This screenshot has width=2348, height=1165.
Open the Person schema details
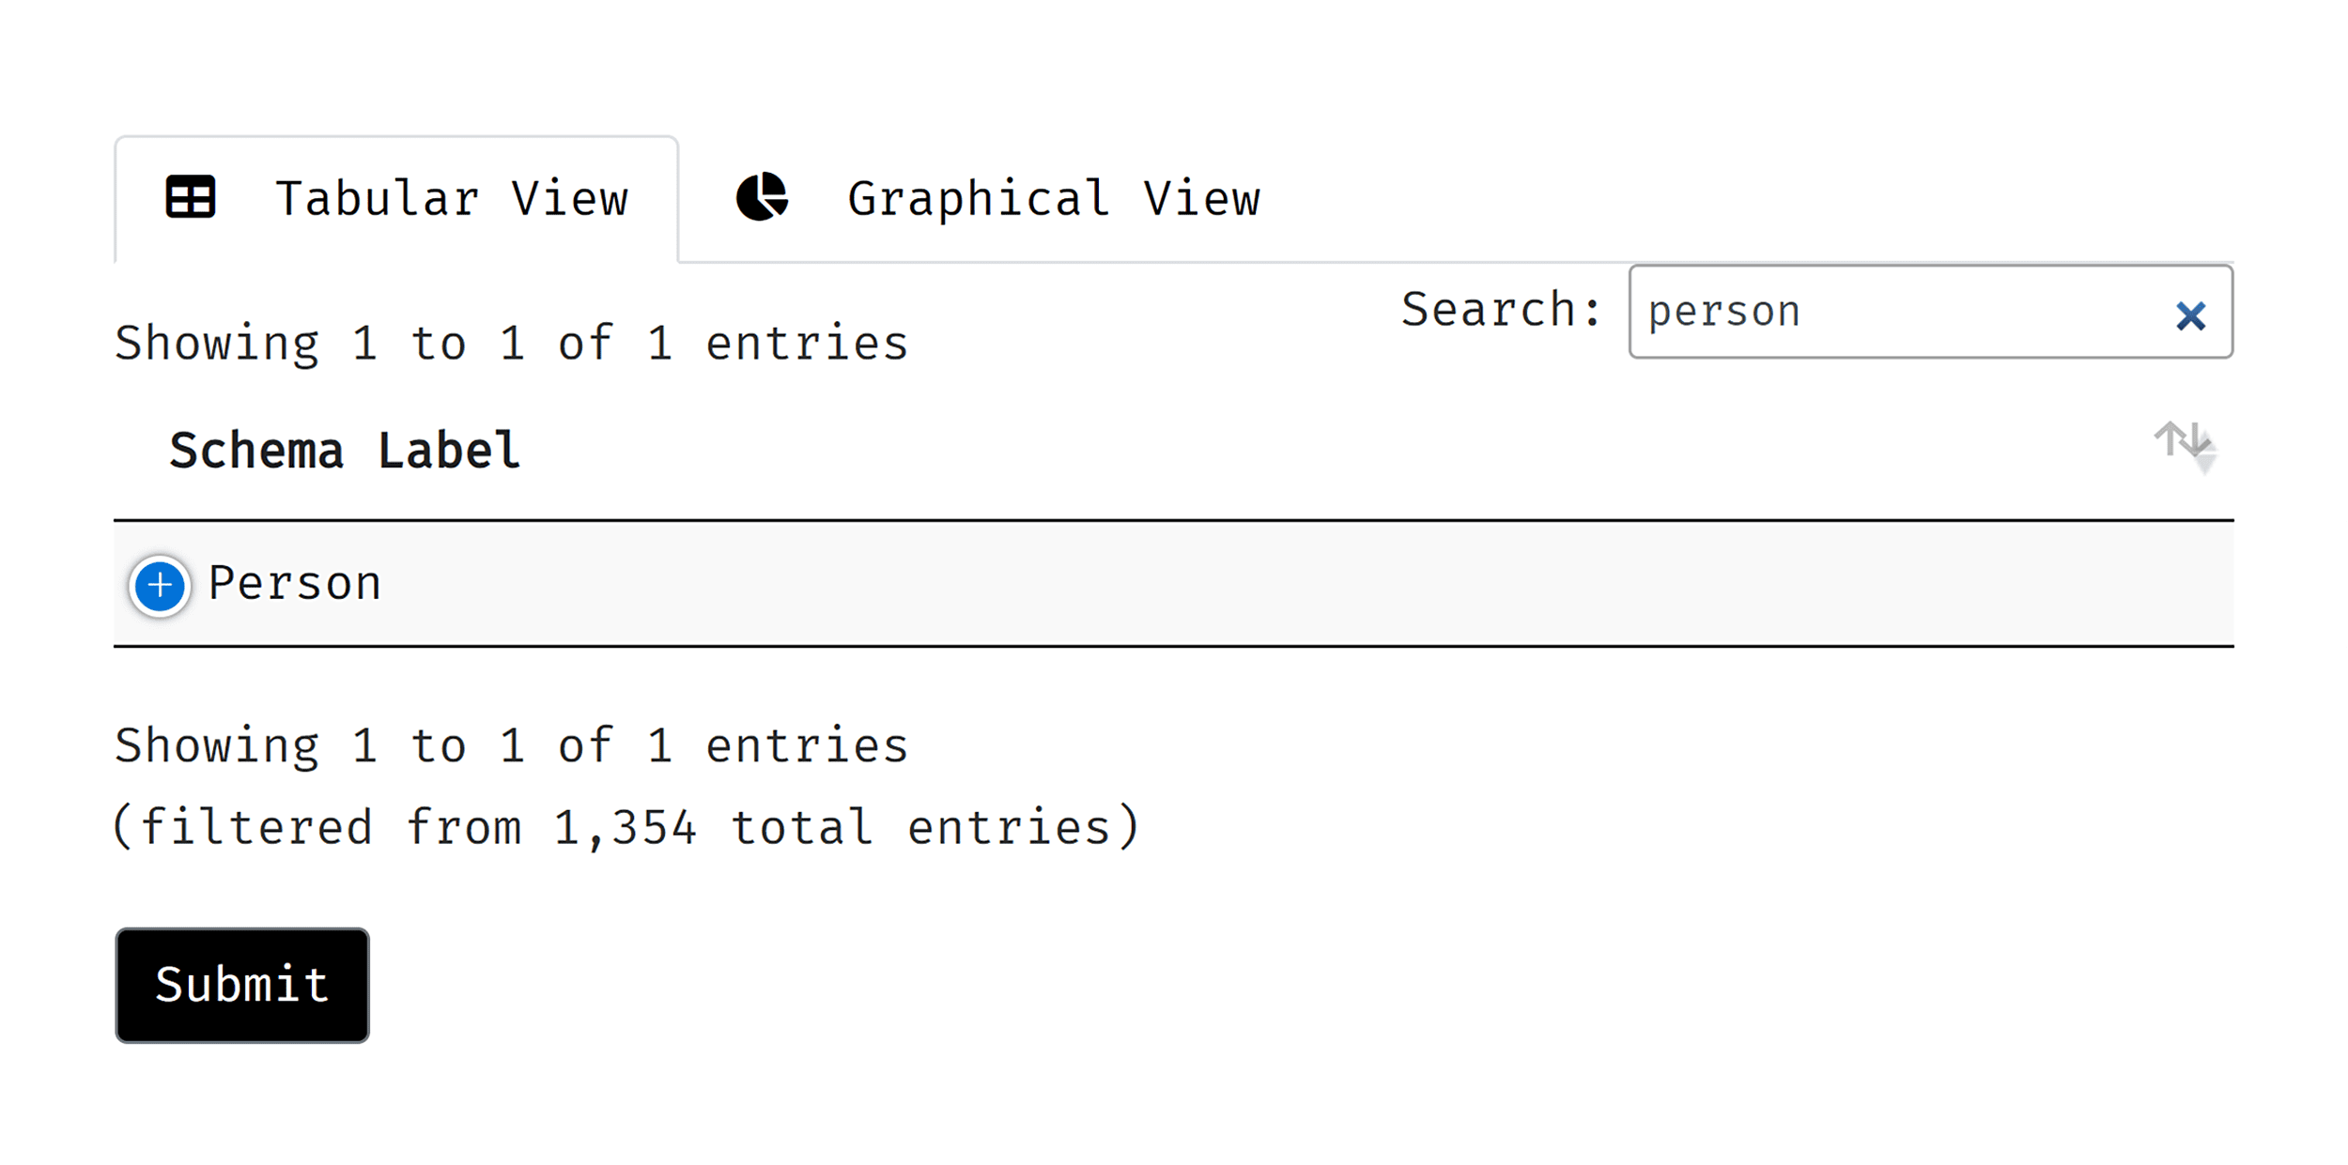(159, 582)
